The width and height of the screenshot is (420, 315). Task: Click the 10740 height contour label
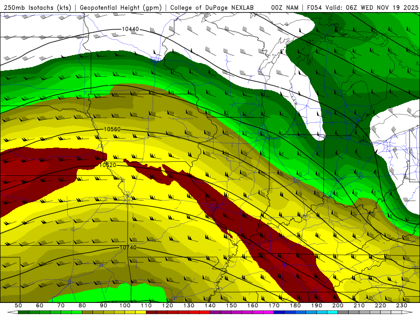pos(128,247)
